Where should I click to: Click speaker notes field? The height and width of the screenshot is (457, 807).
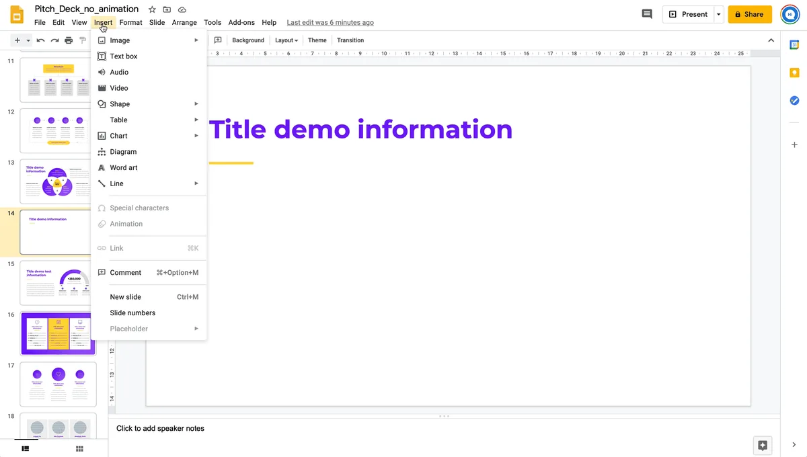click(x=444, y=428)
